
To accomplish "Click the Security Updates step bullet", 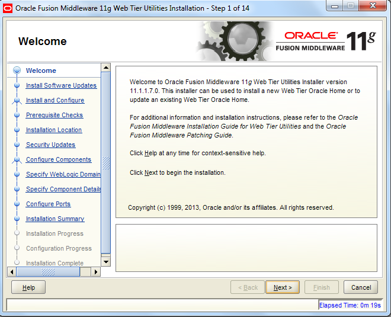I will 17,145.
